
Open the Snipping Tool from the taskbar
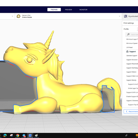pyautogui.click(x=11, y=136)
